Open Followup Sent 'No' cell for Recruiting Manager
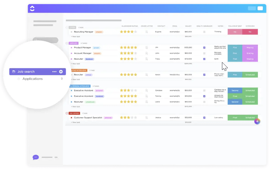The width and height of the screenshot is (269, 171). (235, 32)
